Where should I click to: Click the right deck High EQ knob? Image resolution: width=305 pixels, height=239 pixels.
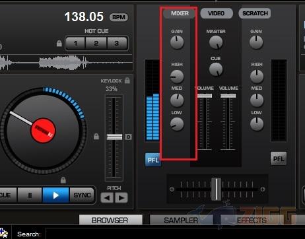point(257,77)
